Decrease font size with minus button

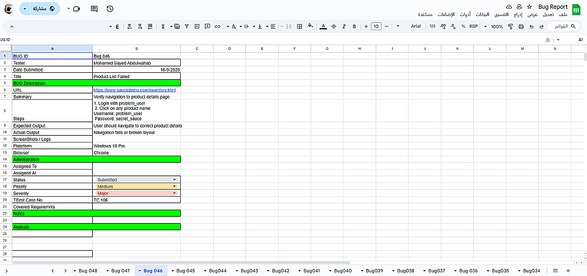pos(387,26)
